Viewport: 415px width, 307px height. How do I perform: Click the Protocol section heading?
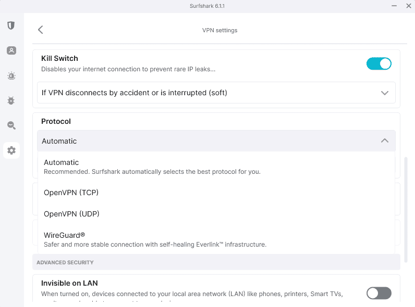(x=56, y=122)
